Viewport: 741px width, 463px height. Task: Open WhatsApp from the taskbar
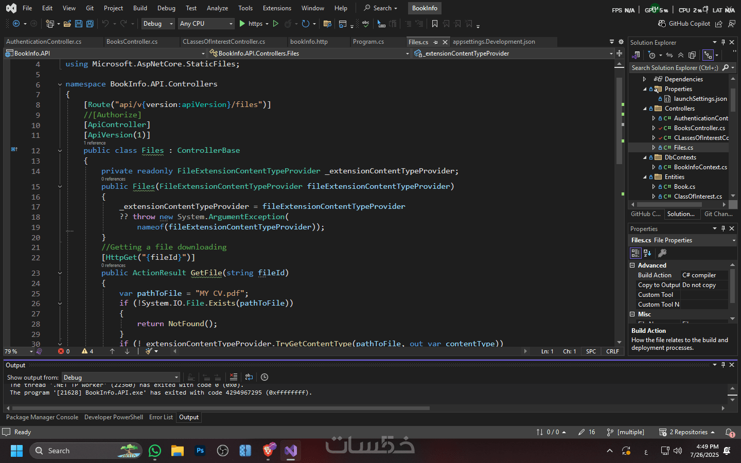(x=155, y=451)
